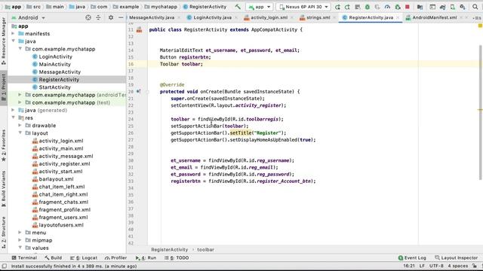483x271 pixels.
Task: Click the override gutter icon on line 20
Action: (x=139, y=91)
